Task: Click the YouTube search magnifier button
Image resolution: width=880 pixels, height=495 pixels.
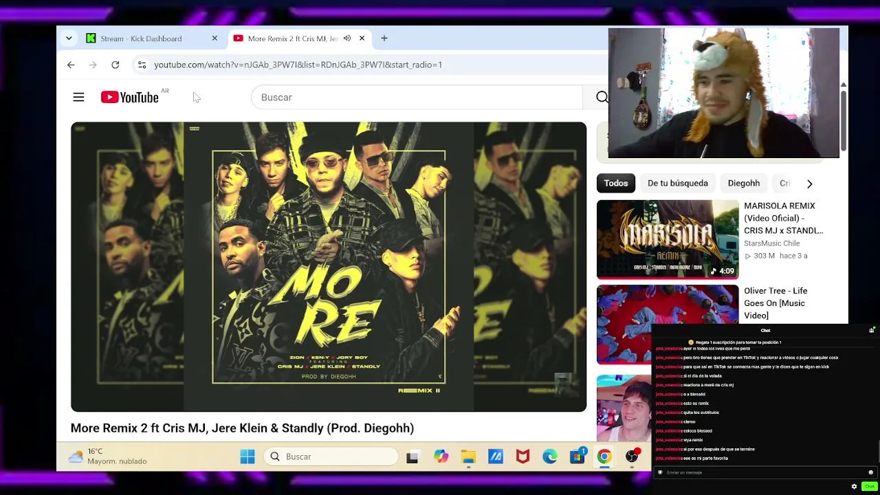Action: [x=602, y=98]
